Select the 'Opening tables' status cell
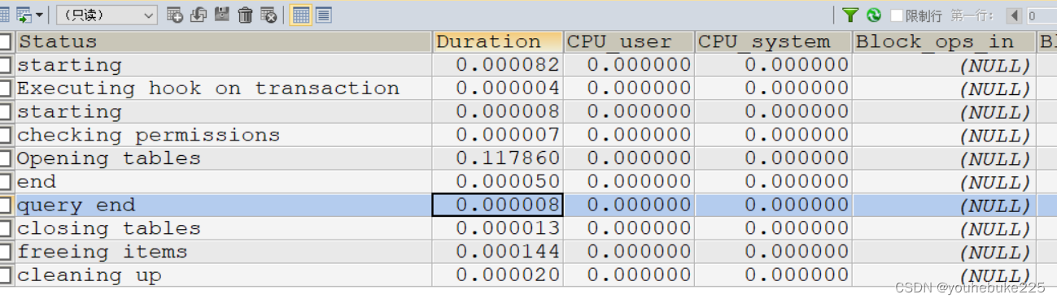This screenshot has height=303, width=1057. (x=224, y=158)
